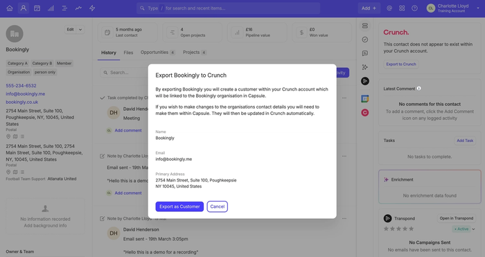Screen dimensions: 485x257
Task: Select the Category B tag
Action: [x=42, y=64]
